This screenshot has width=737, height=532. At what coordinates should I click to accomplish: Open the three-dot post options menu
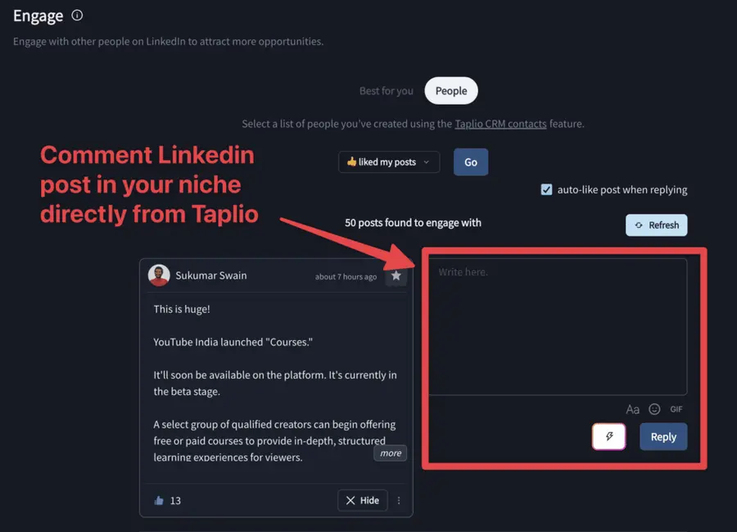399,501
